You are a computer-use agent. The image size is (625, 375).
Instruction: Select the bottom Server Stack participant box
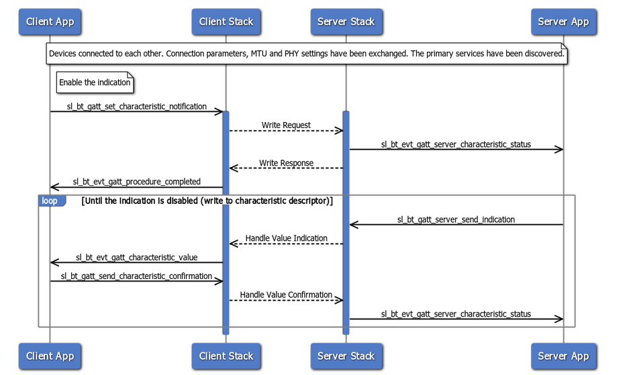tap(346, 356)
